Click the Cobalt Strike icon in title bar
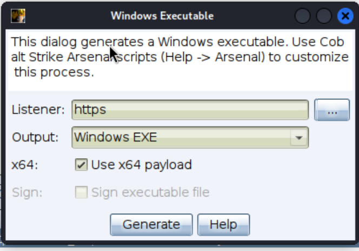The height and width of the screenshot is (251, 359). pos(18,16)
